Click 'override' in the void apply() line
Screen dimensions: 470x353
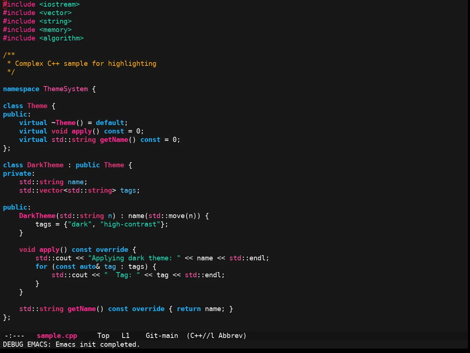(x=112, y=250)
